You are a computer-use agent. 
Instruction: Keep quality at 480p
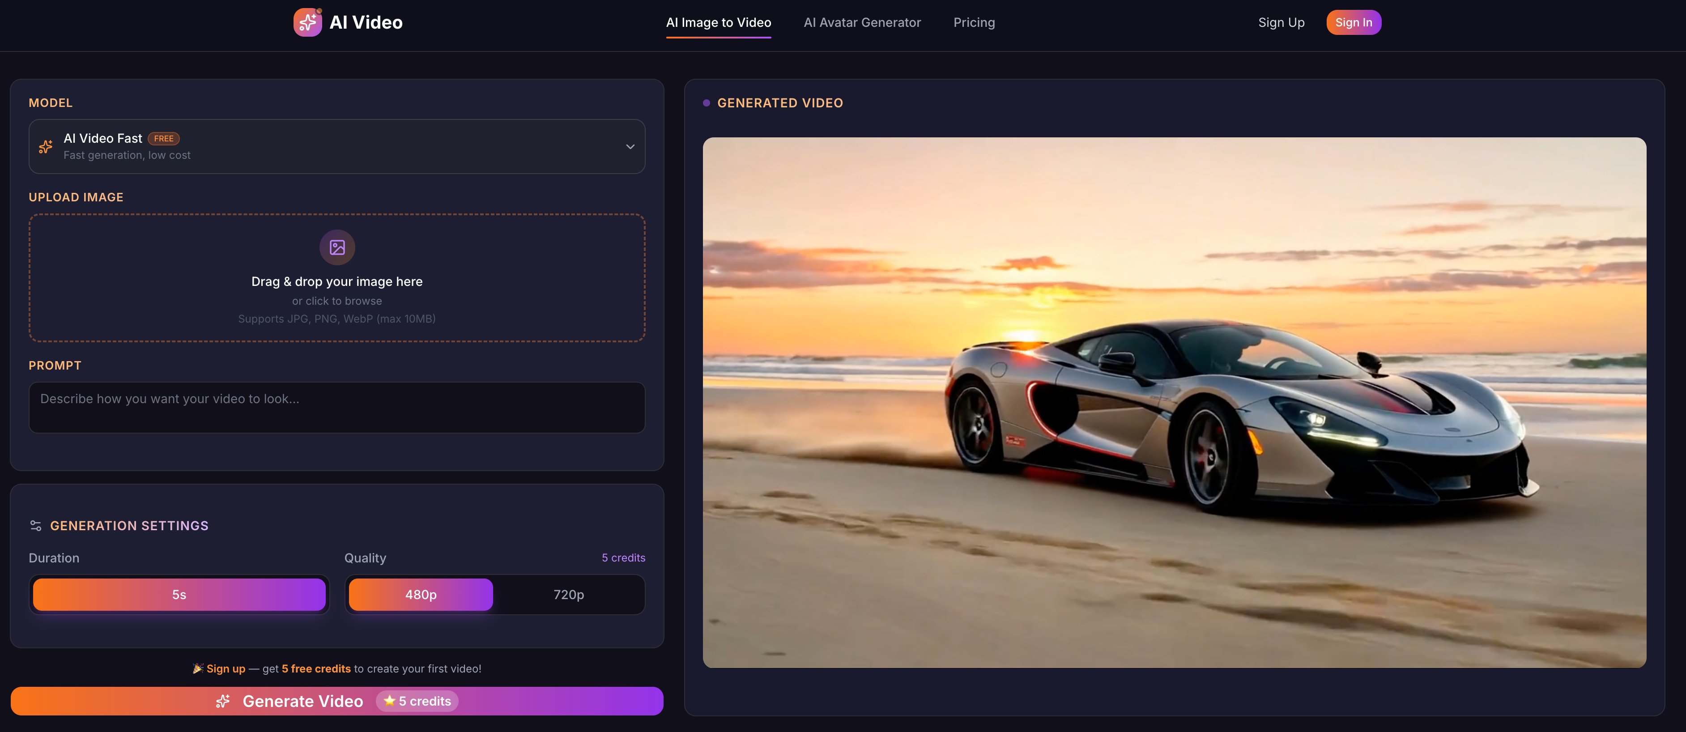(420, 594)
